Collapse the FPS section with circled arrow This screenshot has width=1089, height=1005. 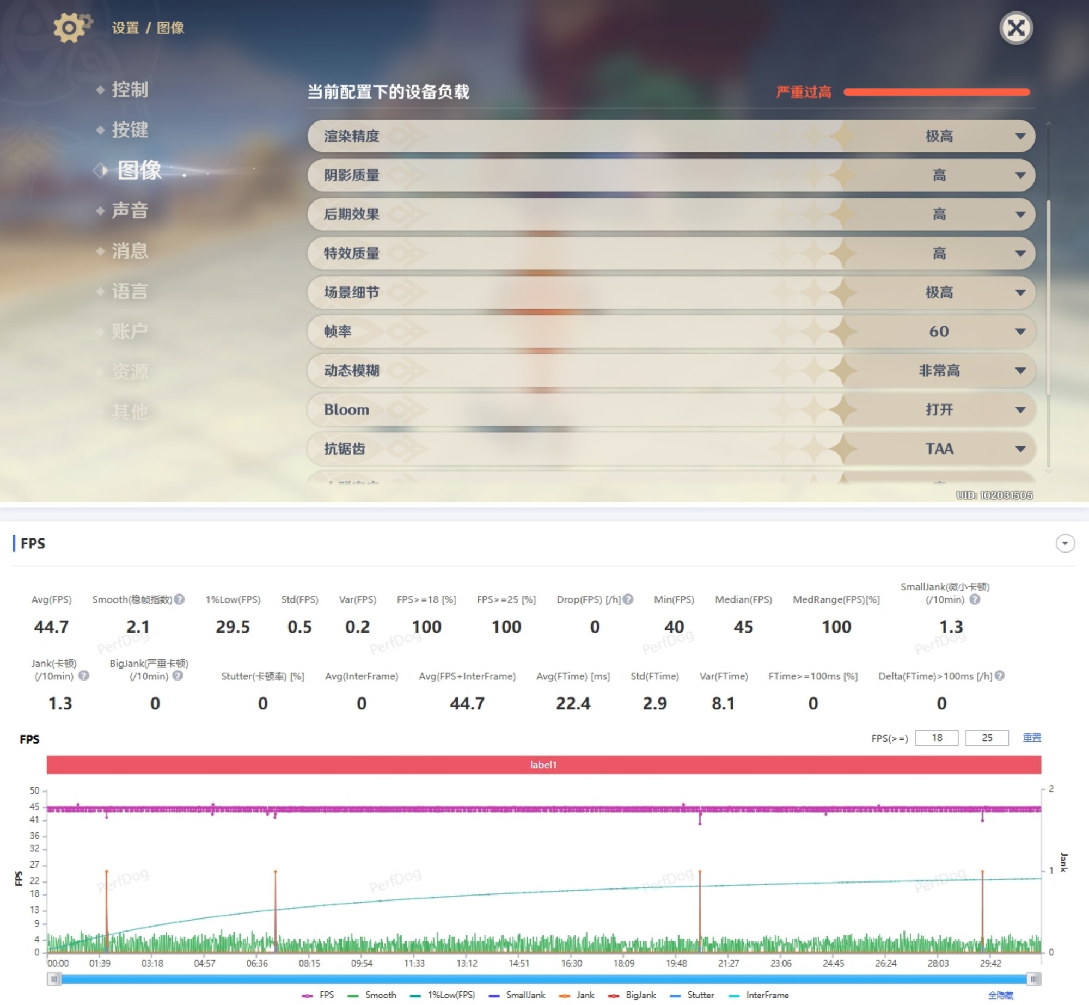click(1065, 543)
